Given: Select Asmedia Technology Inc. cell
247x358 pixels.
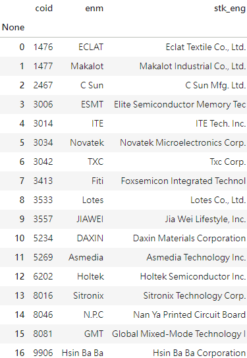Looking at the screenshot, I should coord(196,258).
